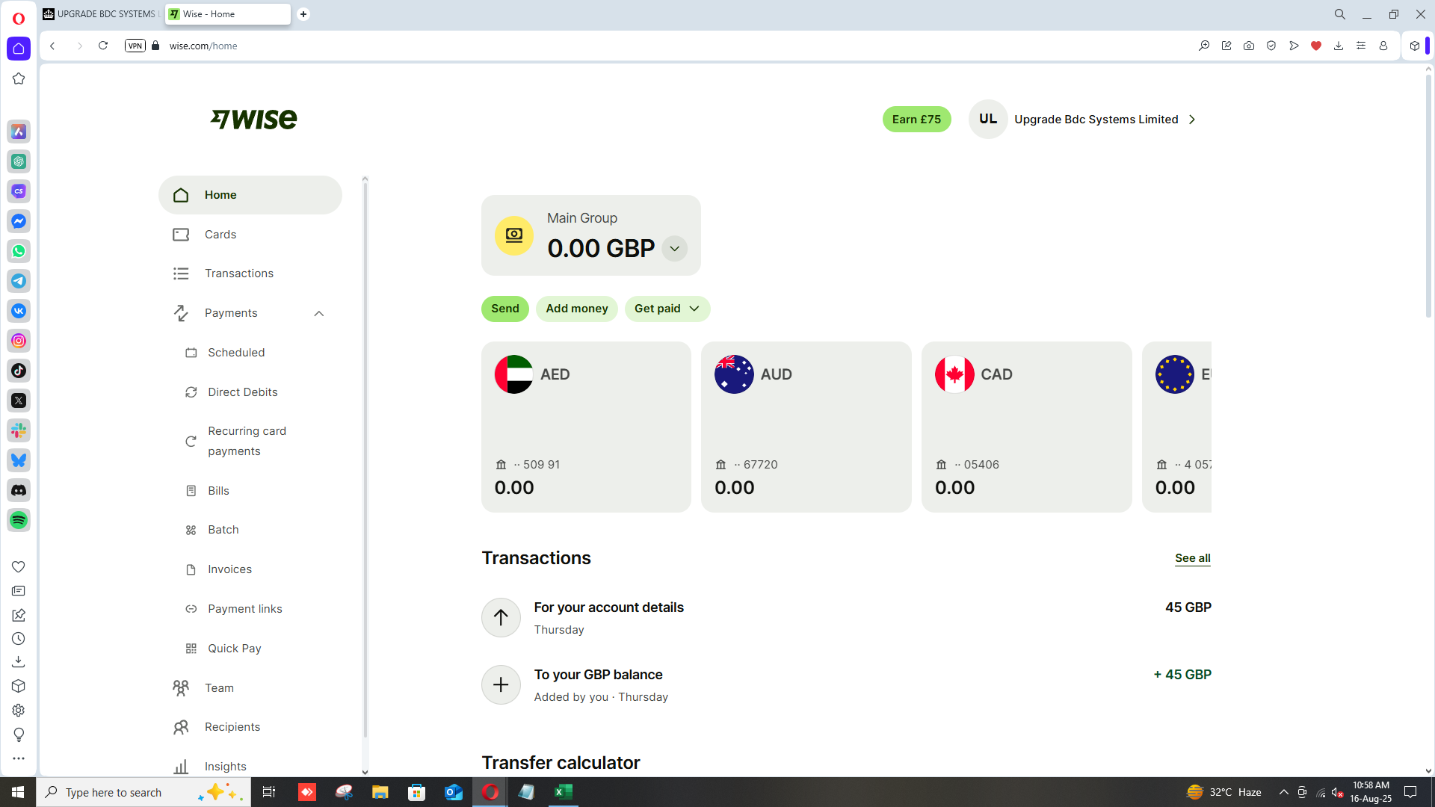Open the CAD balance card
This screenshot has width=1435, height=807.
coord(1027,427)
